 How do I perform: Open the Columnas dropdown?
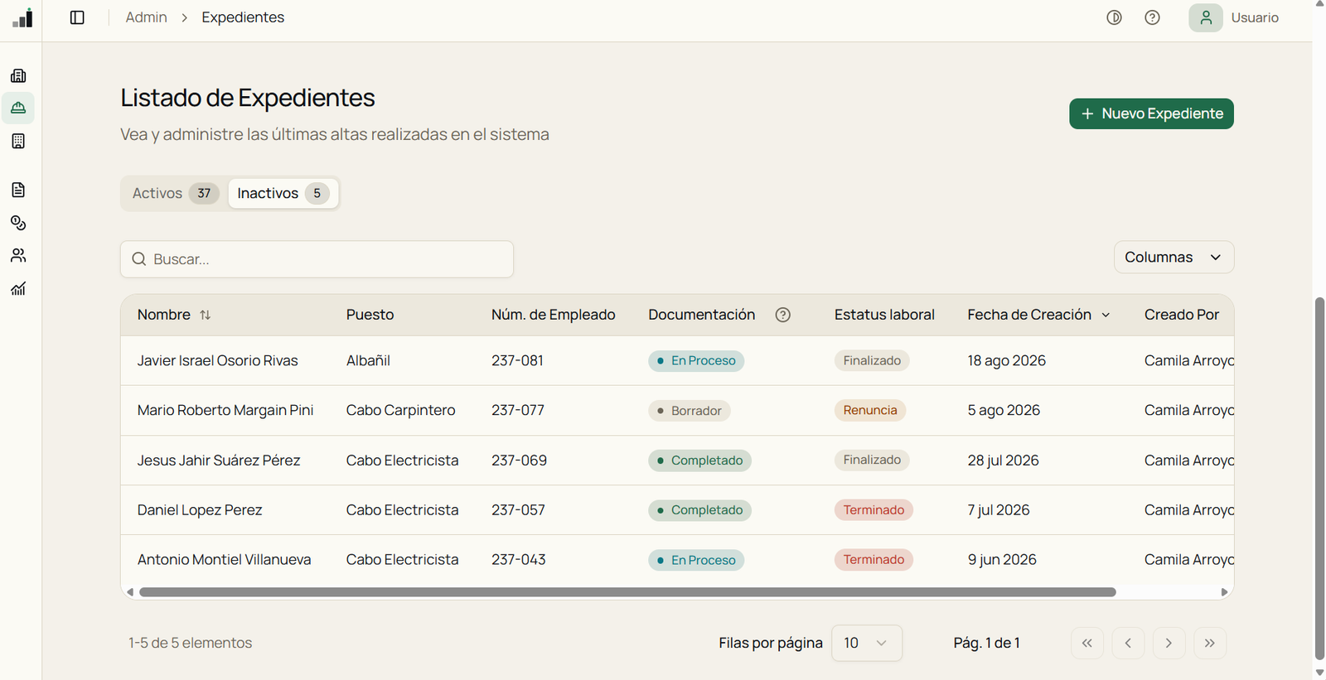tap(1174, 257)
